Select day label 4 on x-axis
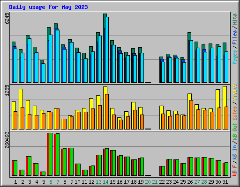Image resolution: width=240 pixels, height=187 pixels. point(37,182)
